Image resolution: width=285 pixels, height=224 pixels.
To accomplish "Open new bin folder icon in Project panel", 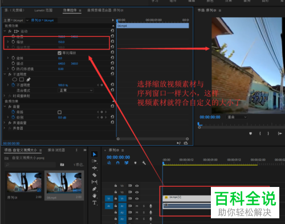I will tap(62, 165).
